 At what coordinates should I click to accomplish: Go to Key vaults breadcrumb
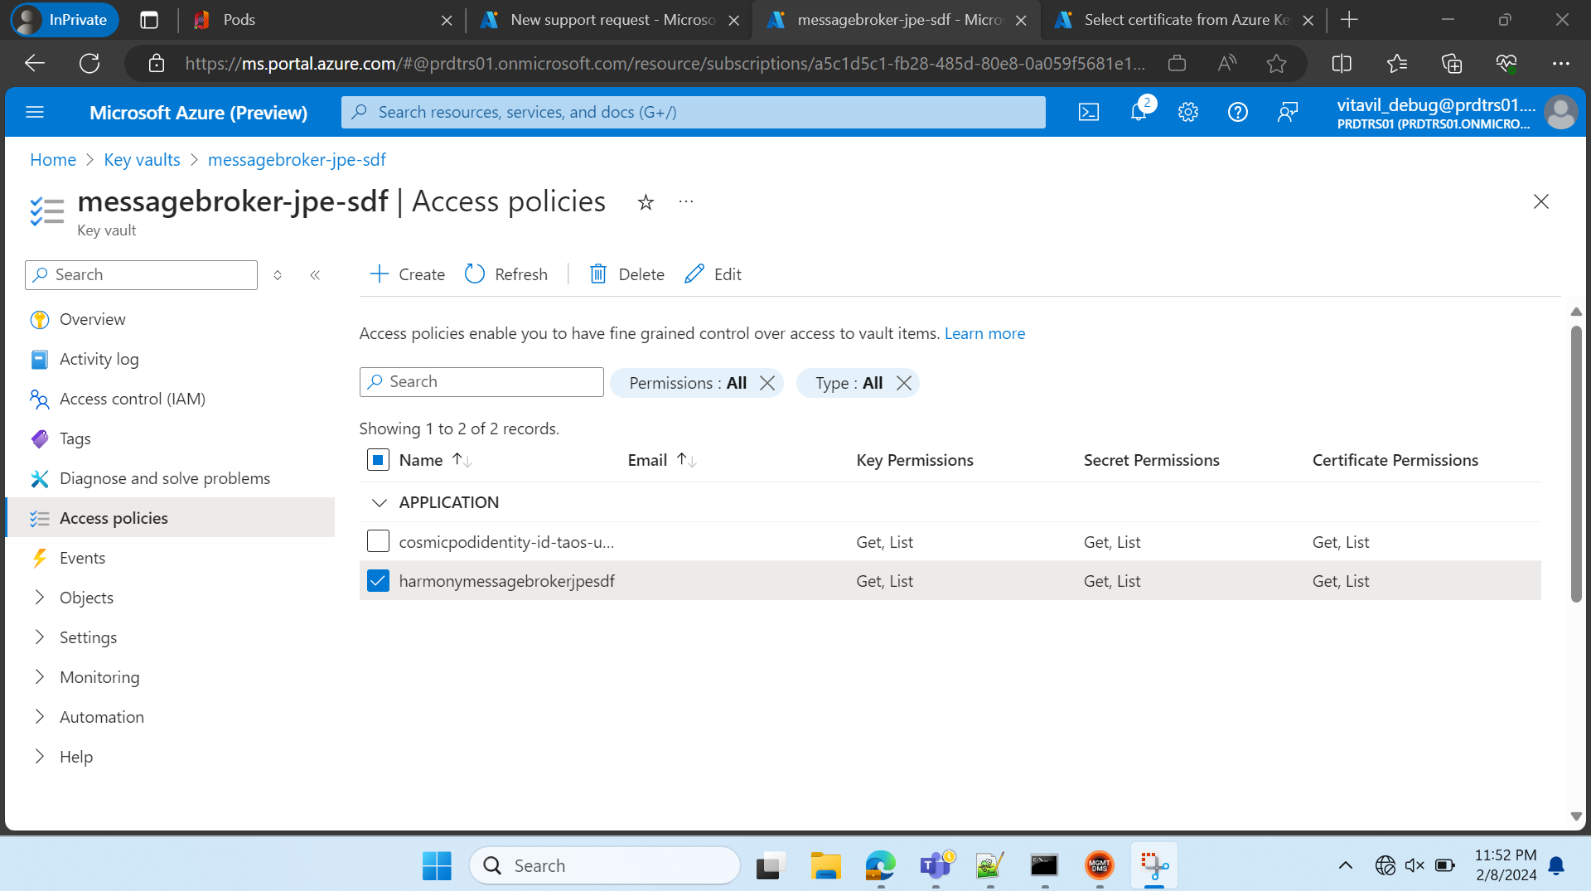(142, 160)
